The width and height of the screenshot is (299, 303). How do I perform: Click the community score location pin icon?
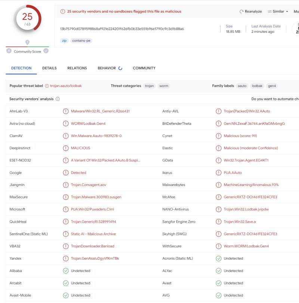click(x=27, y=42)
